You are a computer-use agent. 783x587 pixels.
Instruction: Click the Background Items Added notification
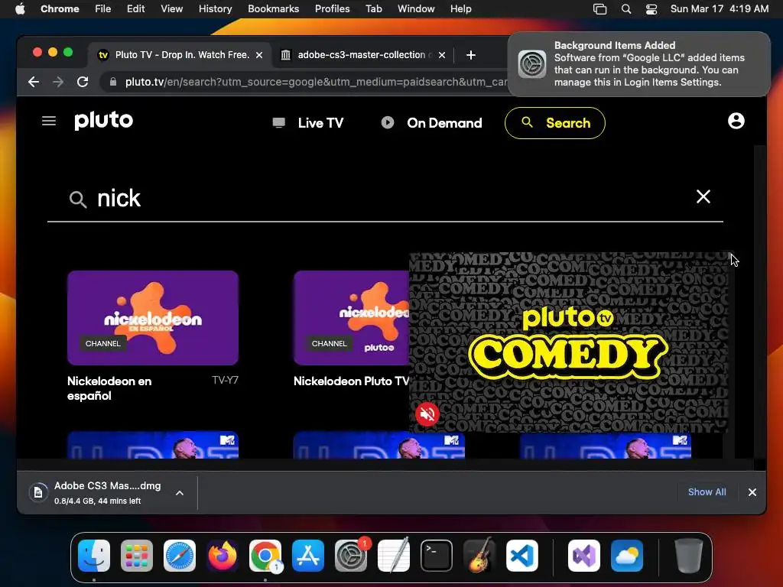pos(639,64)
